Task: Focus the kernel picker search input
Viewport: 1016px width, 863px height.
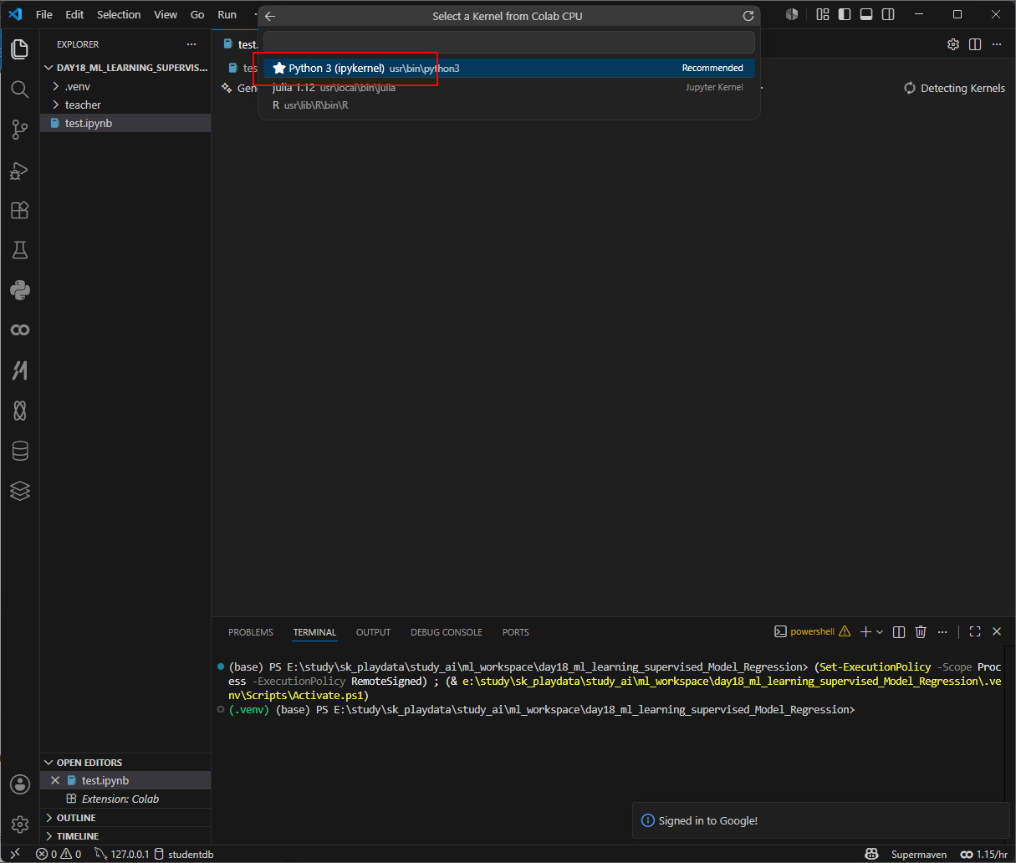Action: pyautogui.click(x=509, y=42)
